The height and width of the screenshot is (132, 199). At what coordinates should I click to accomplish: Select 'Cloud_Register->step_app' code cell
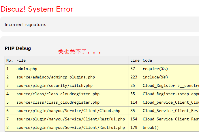click(x=170, y=94)
